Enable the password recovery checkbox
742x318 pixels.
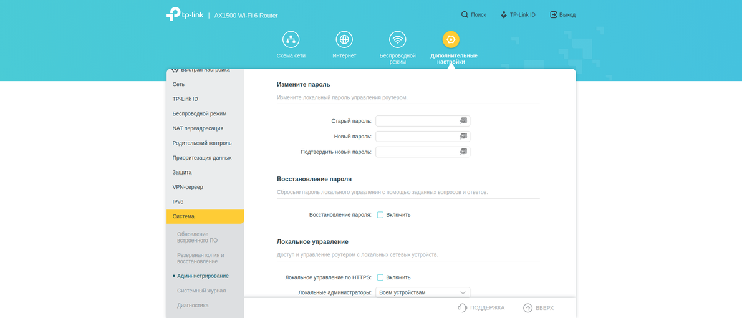380,215
